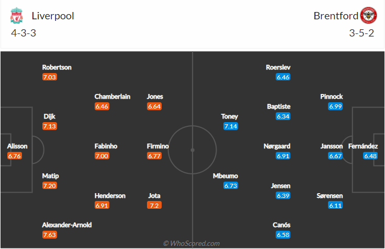Click the Liverpool club crest icon
This screenshot has width=385, height=249.
point(17,16)
